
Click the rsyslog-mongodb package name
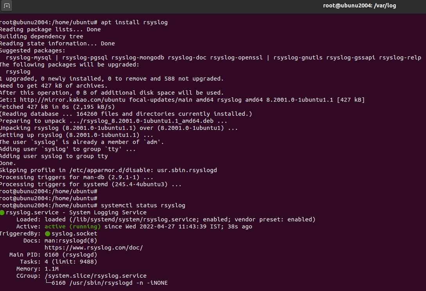coord(138,57)
